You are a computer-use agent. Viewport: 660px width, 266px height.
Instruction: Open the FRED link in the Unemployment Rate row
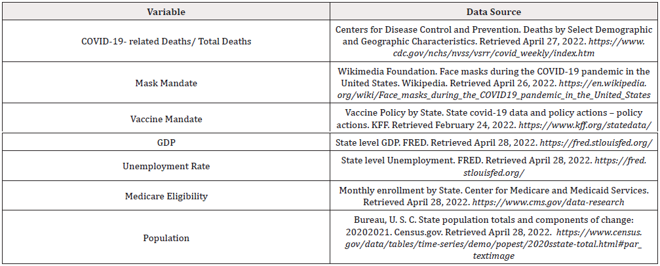click(x=493, y=171)
